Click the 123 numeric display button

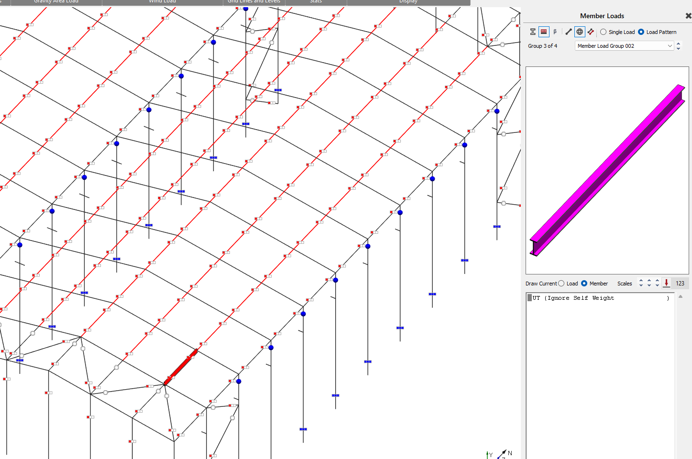click(x=681, y=283)
